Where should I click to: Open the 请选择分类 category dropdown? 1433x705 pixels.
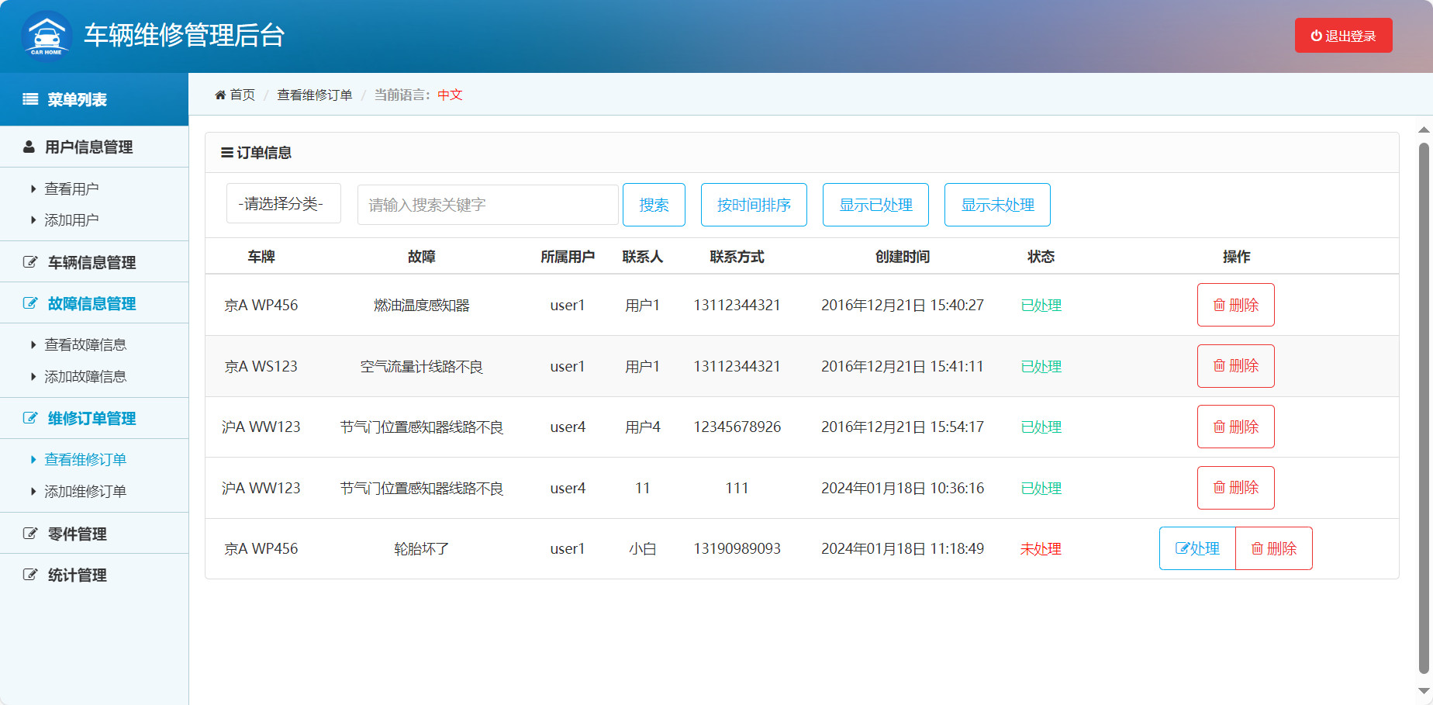(x=284, y=203)
